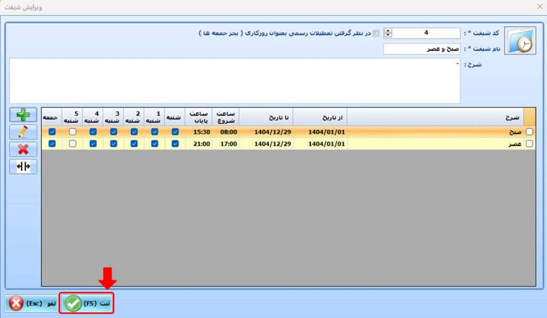Tick the selection checkbox of the عصر row
The height and width of the screenshot is (318, 547).
(529, 144)
